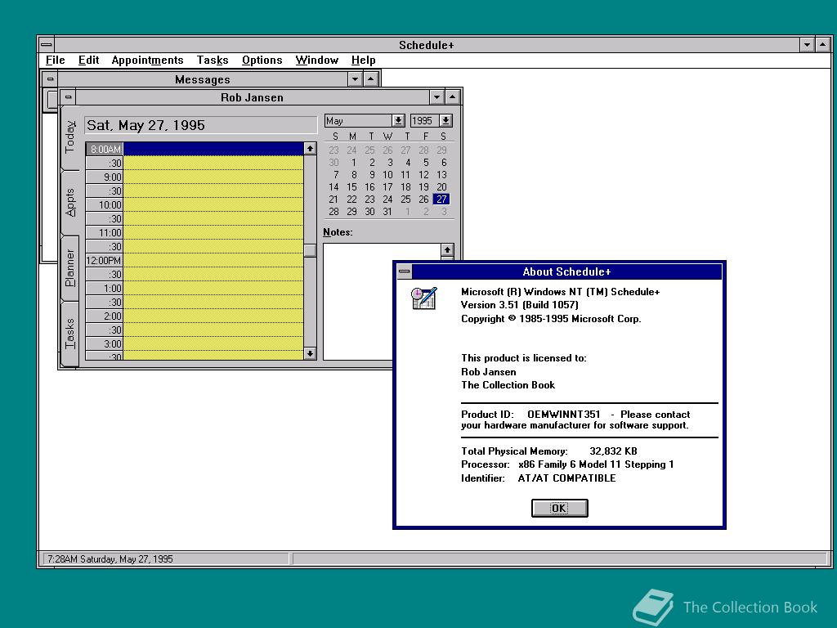Click the Rob Jansen window title bar
Image resolution: width=837 pixels, height=628 pixels.
click(253, 97)
